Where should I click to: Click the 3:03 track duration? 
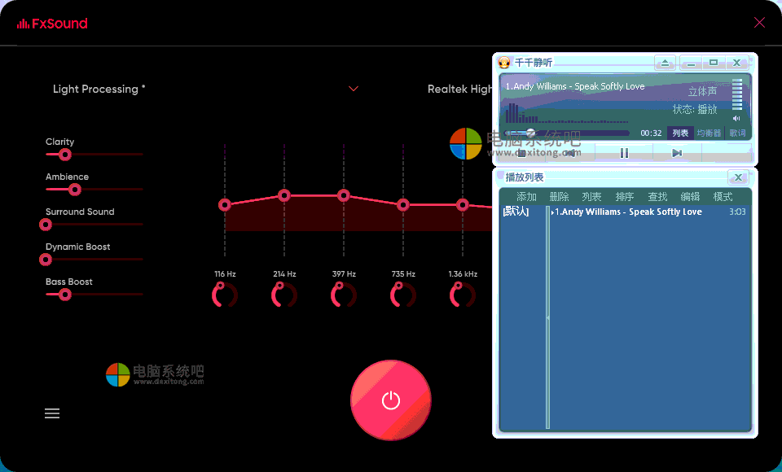click(x=737, y=212)
